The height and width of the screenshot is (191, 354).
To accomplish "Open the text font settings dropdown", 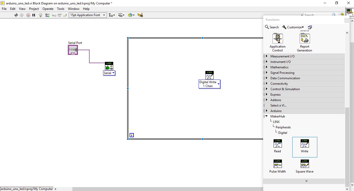I will pos(88,15).
